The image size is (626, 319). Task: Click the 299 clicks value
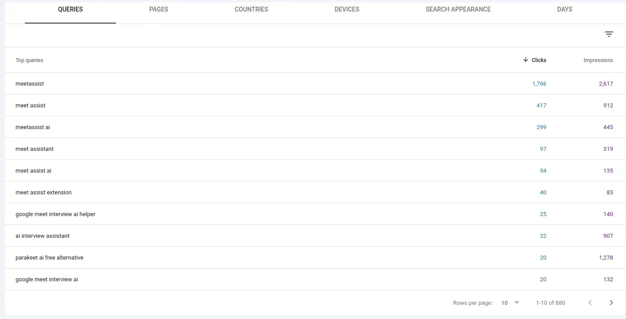[x=541, y=127]
